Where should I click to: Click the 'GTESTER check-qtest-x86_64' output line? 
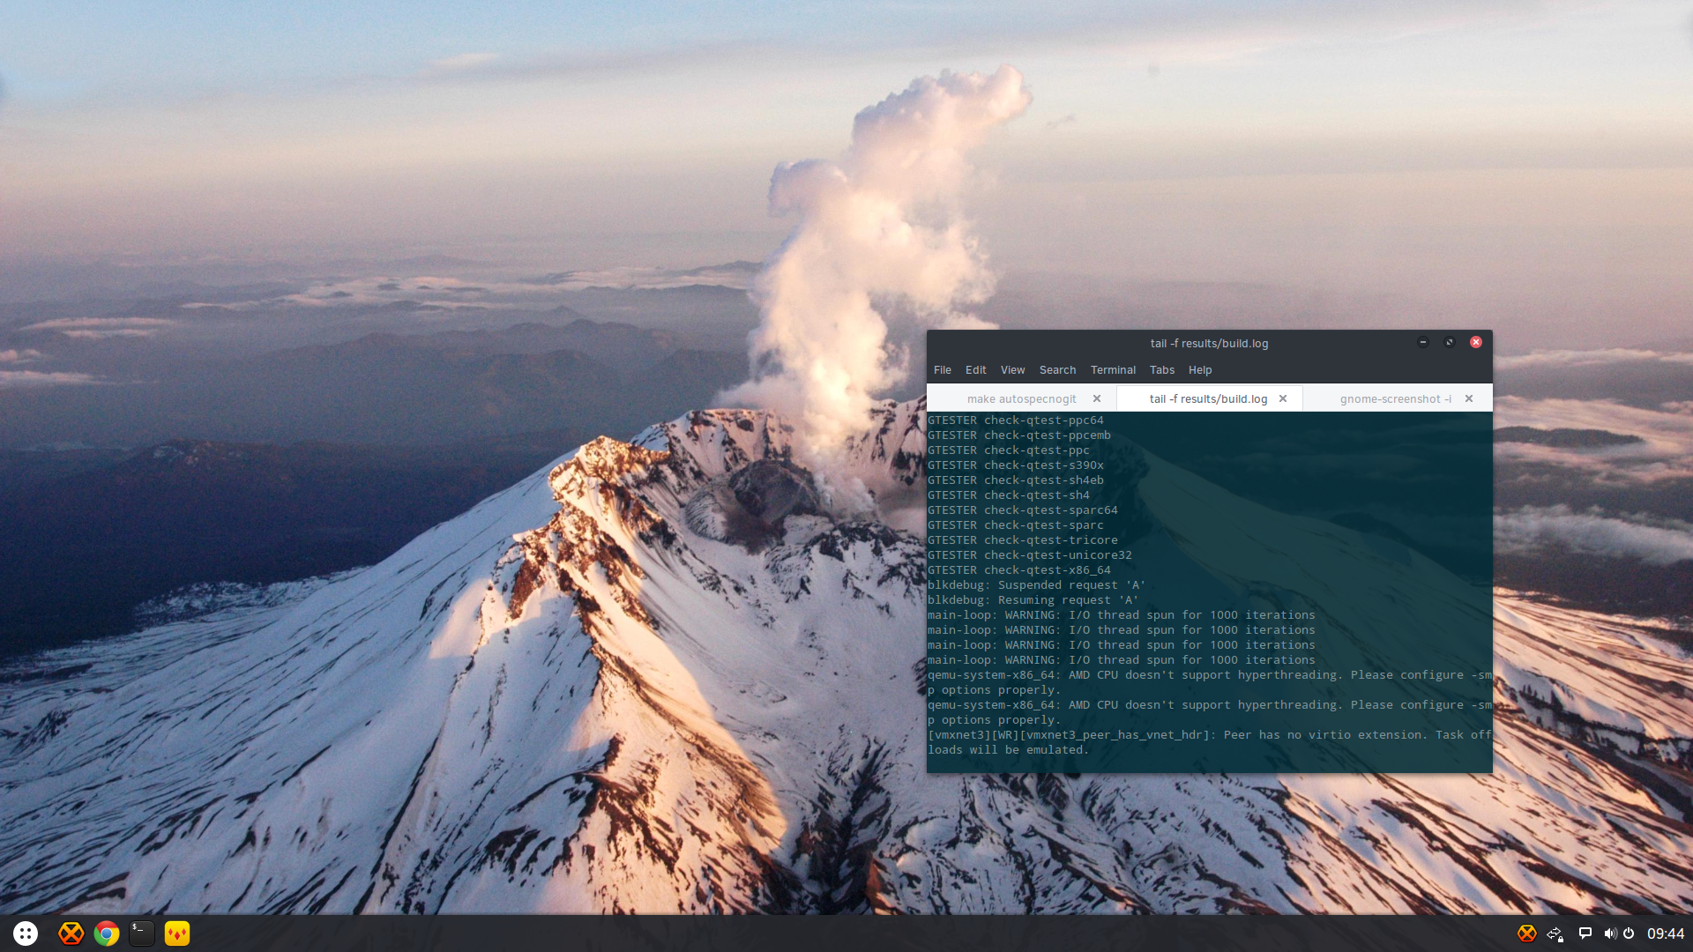pyautogui.click(x=1018, y=570)
